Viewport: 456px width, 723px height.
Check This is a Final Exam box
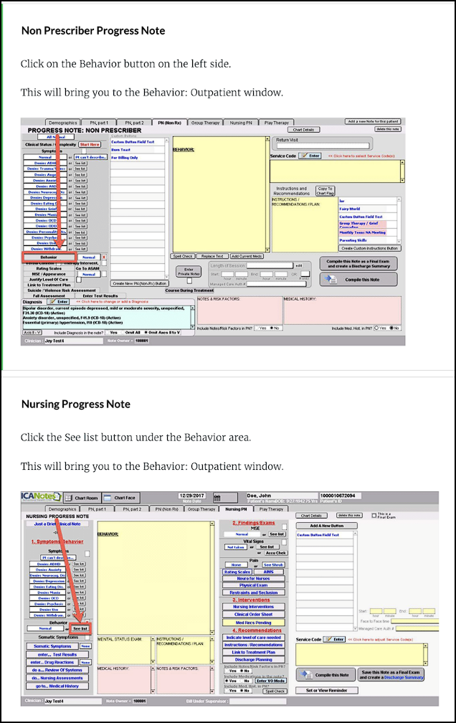click(374, 516)
